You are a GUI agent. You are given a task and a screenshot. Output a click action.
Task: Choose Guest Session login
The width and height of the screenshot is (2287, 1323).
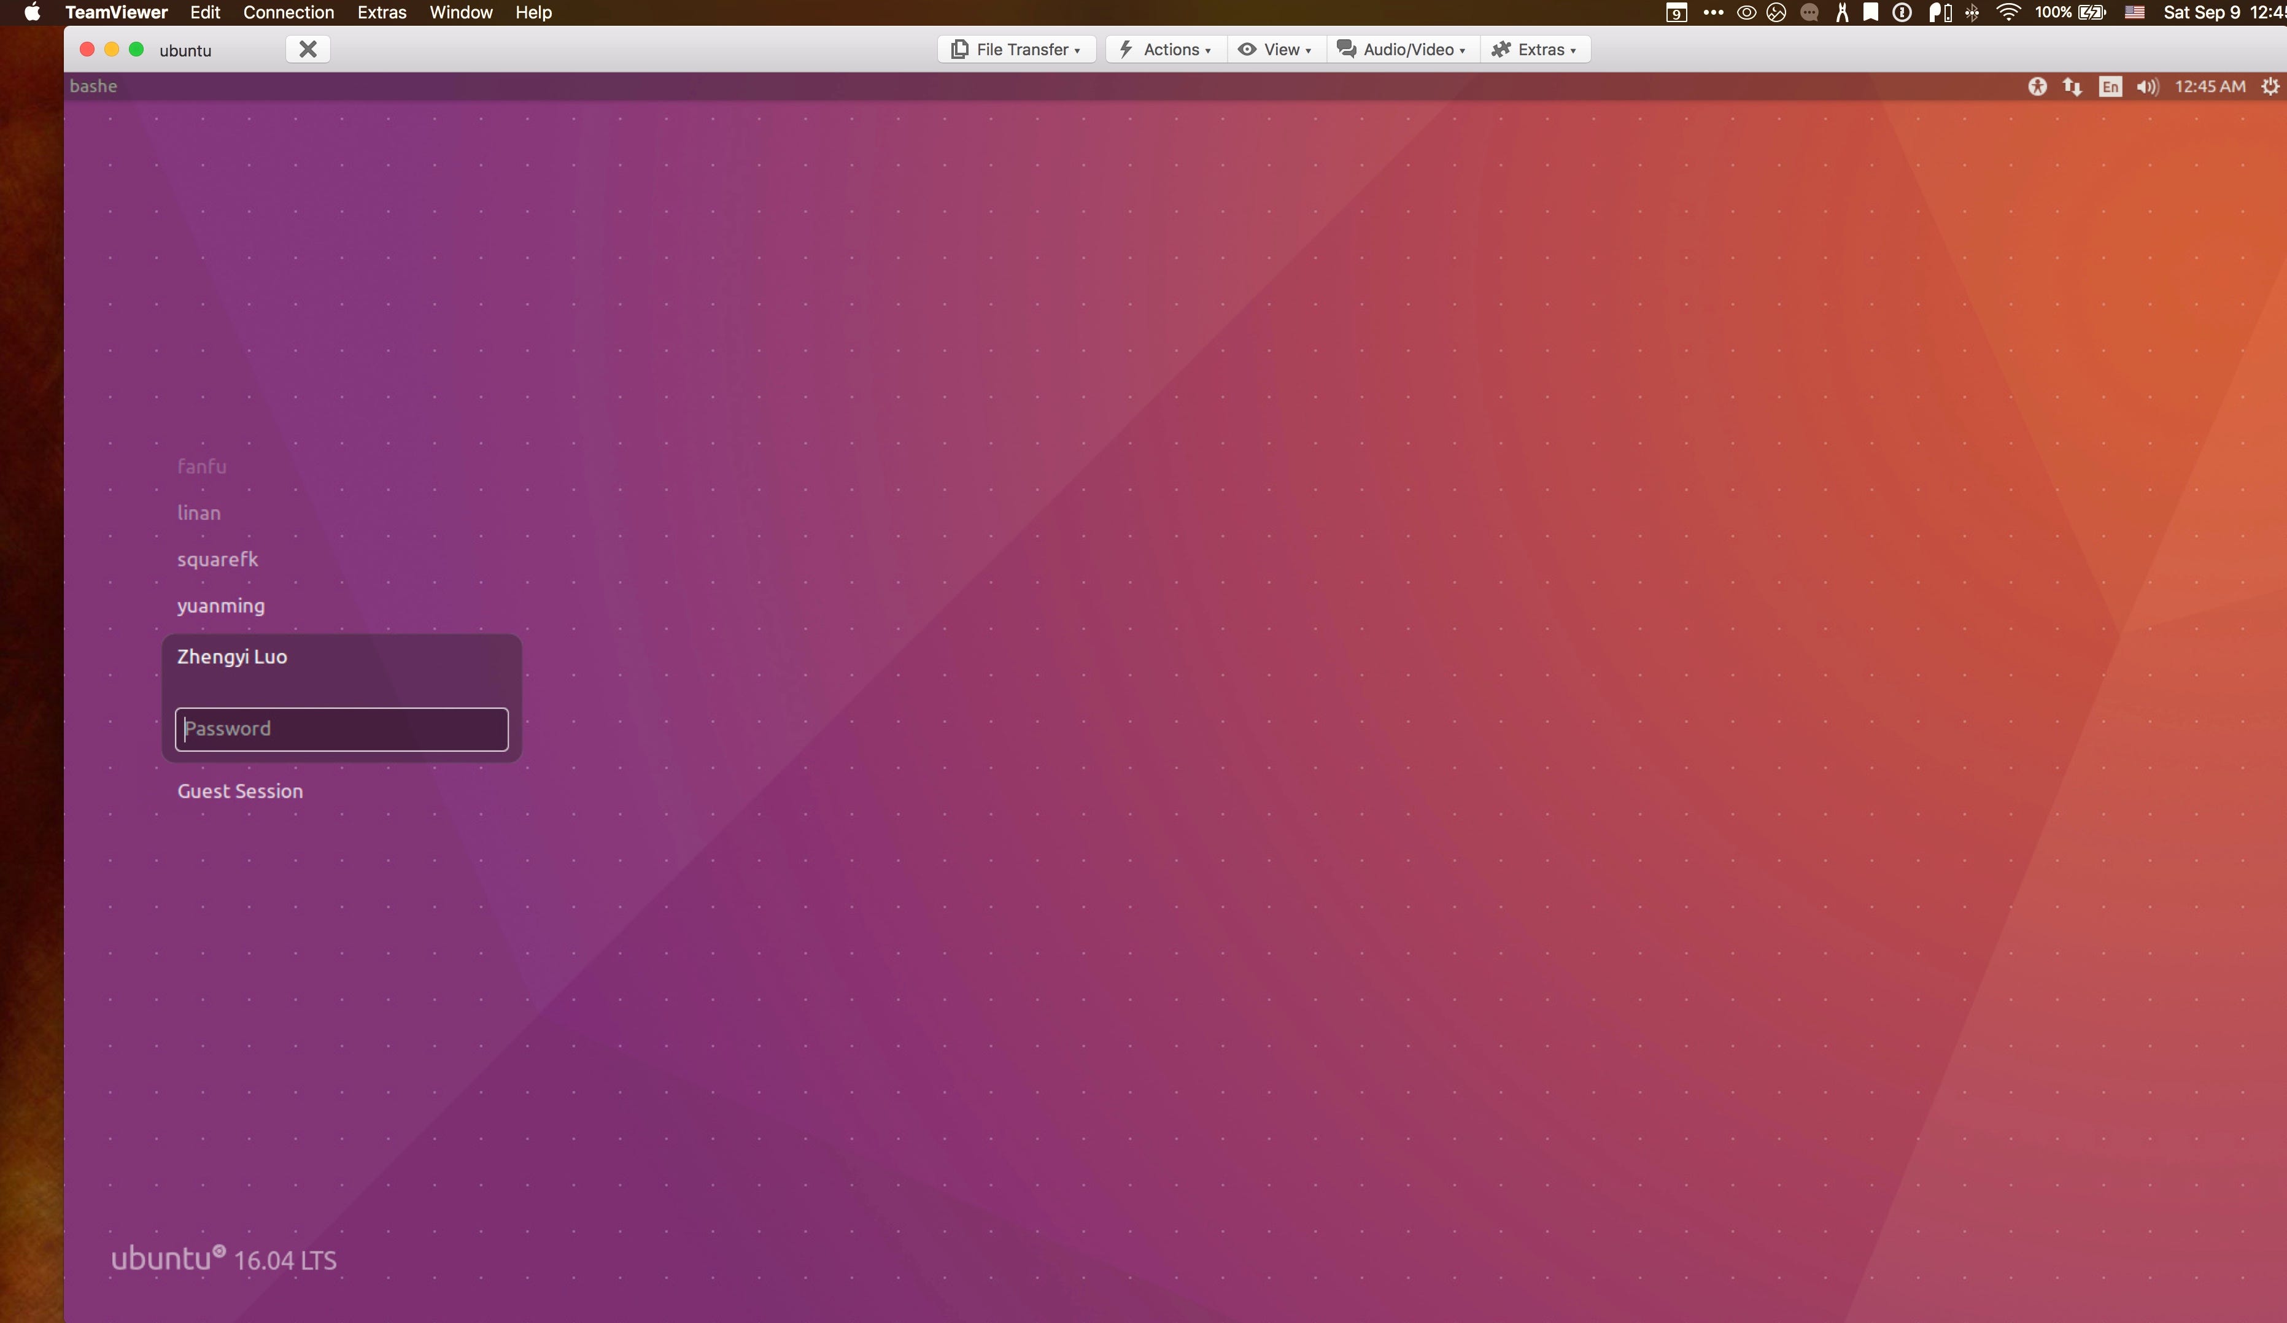tap(241, 791)
